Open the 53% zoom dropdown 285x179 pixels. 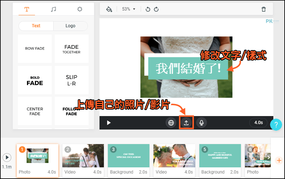(x=129, y=9)
